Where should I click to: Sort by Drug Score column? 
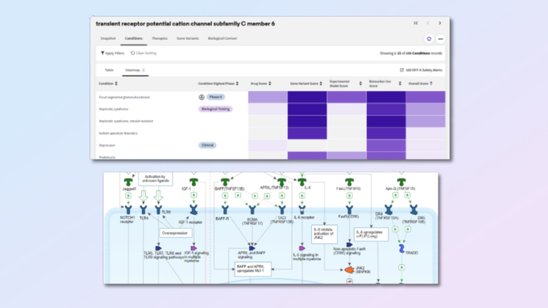point(270,84)
